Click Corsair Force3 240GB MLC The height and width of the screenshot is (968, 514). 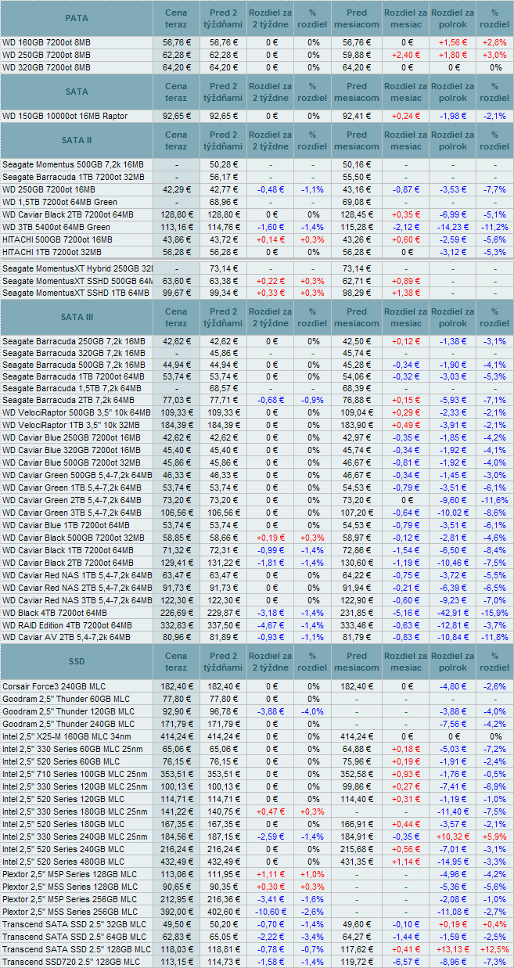(x=54, y=686)
